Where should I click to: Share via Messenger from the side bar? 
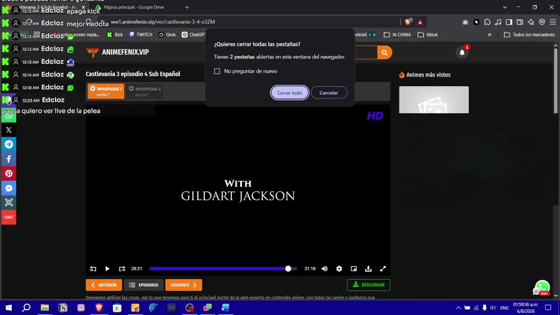[9, 188]
